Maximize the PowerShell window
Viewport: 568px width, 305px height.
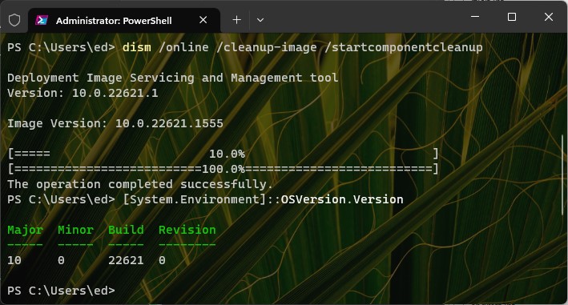point(511,17)
